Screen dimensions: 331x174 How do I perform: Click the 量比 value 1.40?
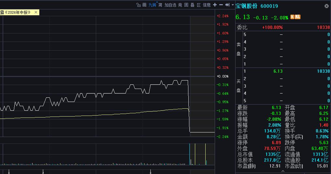(x=324, y=125)
